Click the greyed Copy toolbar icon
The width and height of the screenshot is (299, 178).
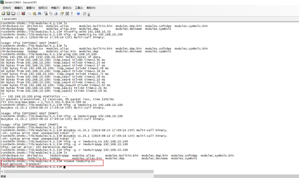29,14
